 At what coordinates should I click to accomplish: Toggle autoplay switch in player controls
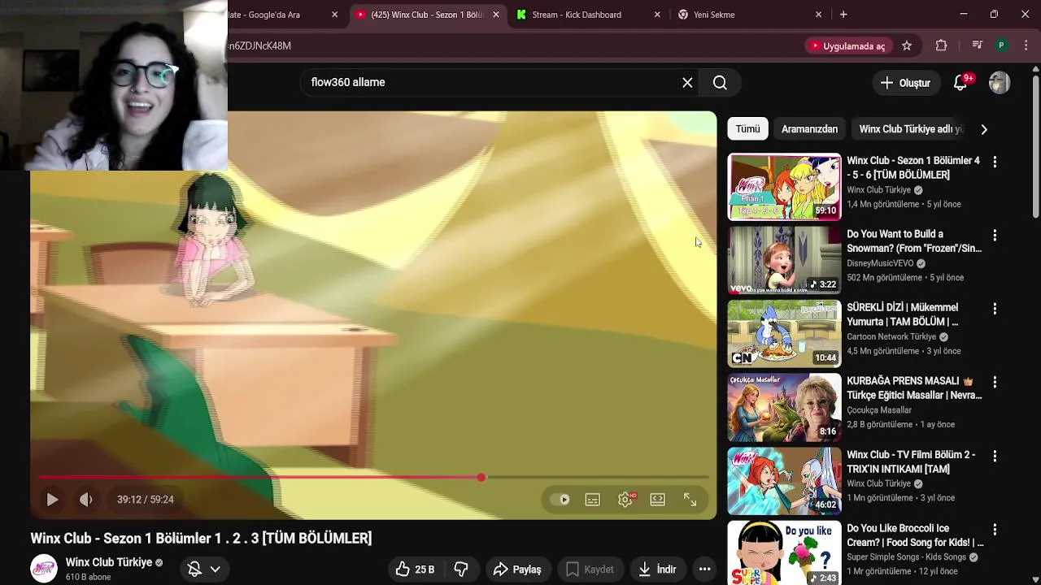(560, 500)
